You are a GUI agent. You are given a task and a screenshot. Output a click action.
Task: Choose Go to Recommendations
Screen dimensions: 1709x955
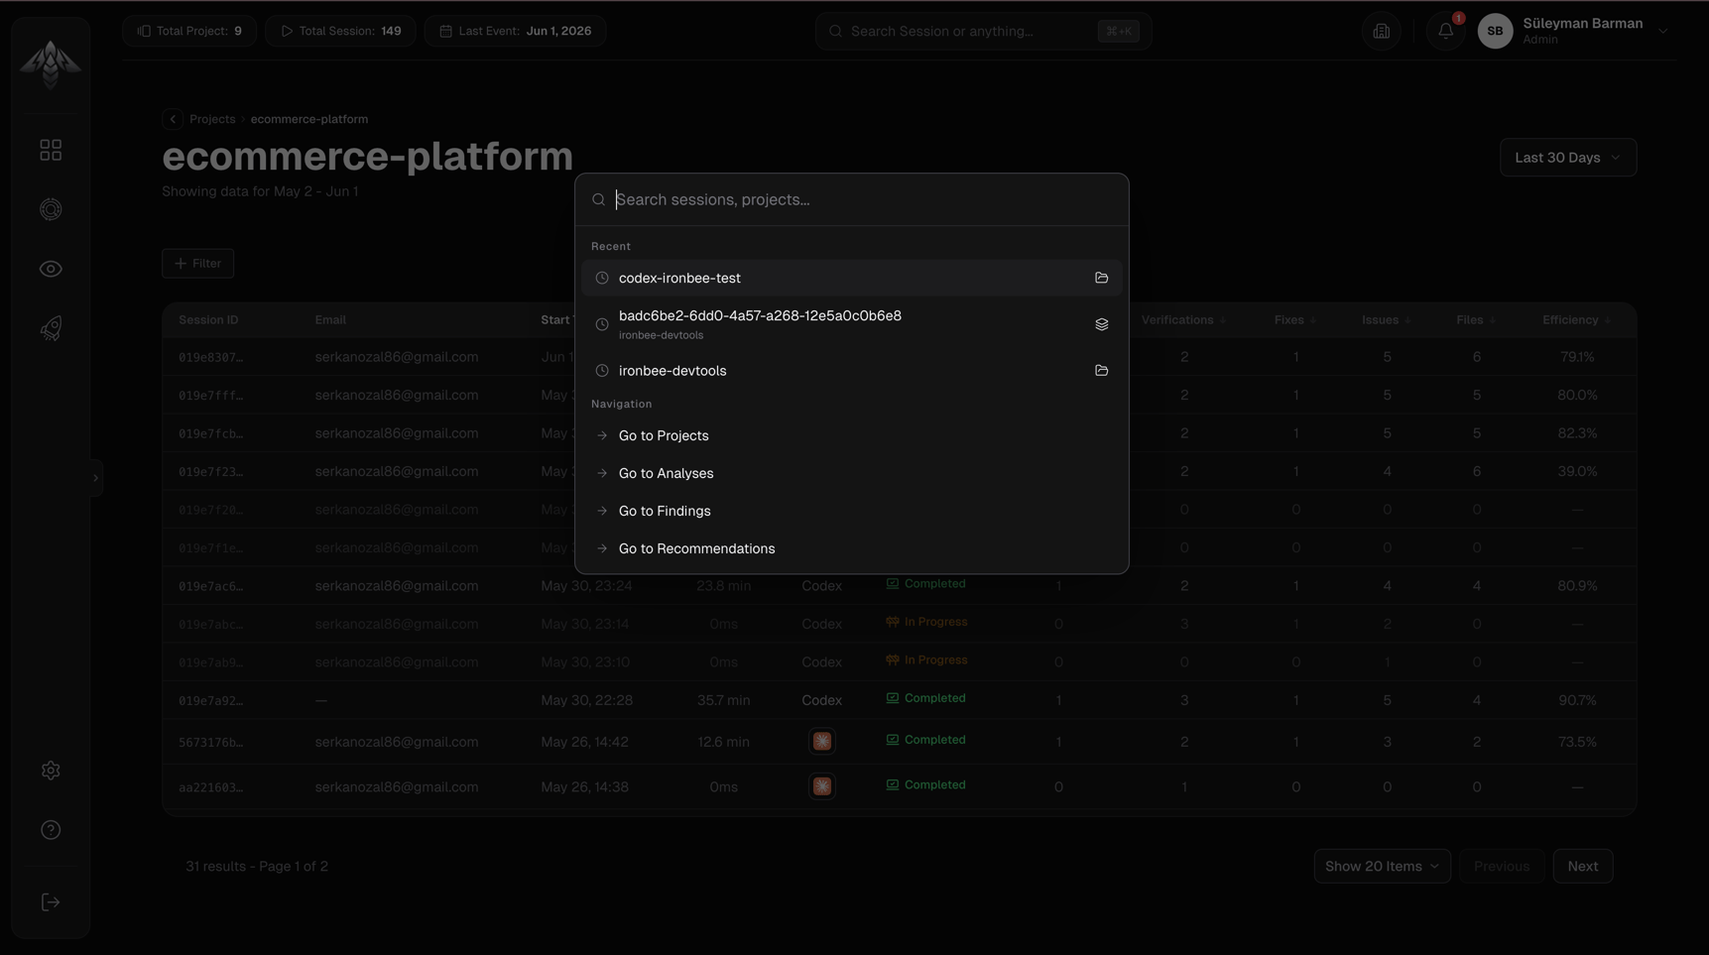click(x=852, y=548)
